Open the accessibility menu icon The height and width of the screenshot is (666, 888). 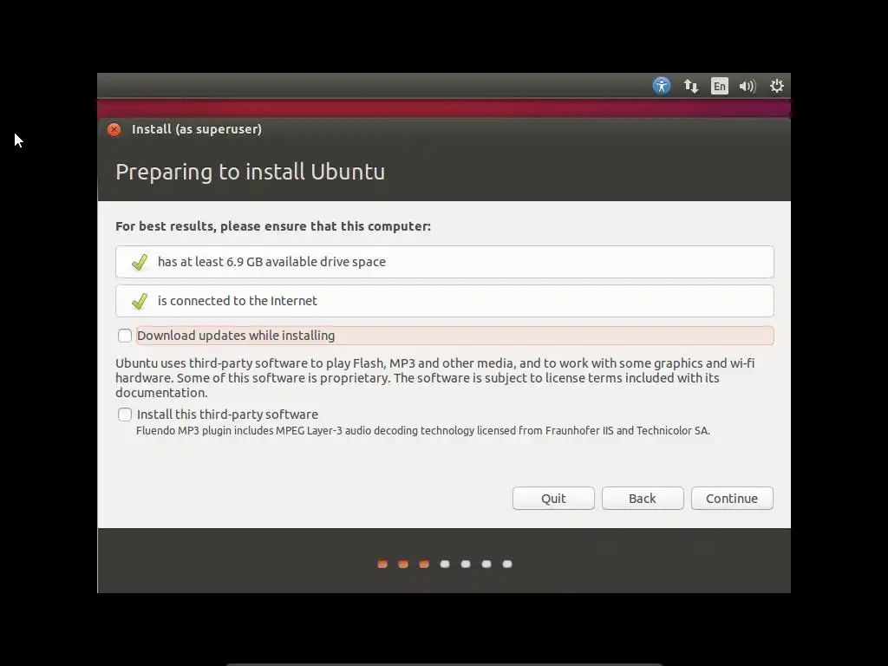click(x=662, y=86)
